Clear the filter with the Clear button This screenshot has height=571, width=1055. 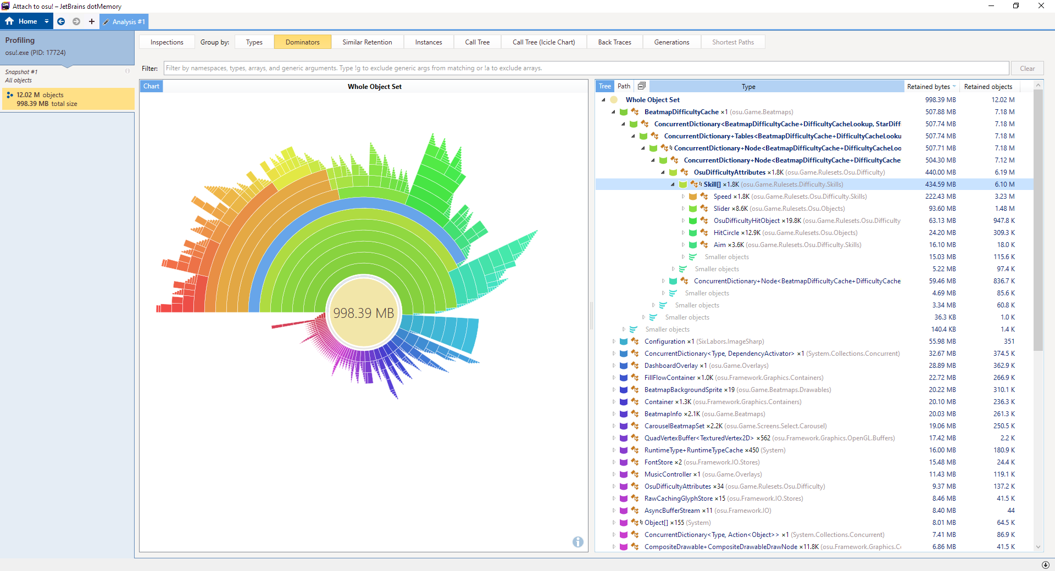[1027, 69]
